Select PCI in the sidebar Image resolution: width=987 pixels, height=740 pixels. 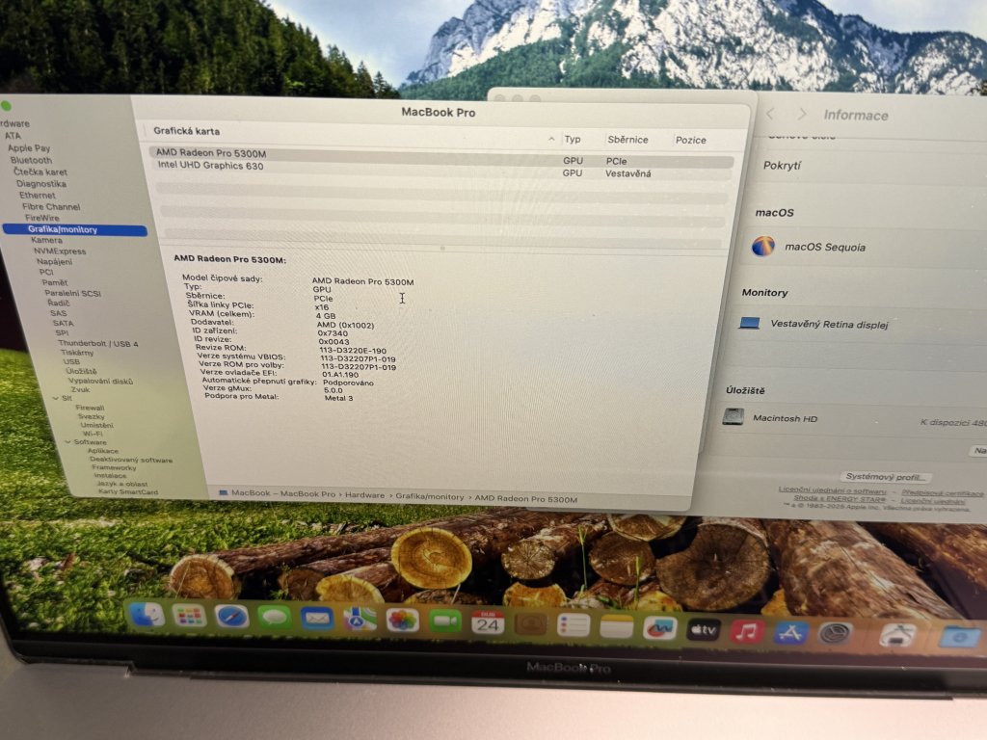click(46, 272)
